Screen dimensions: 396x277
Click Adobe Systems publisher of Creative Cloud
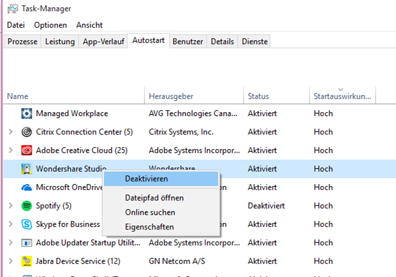194,150
